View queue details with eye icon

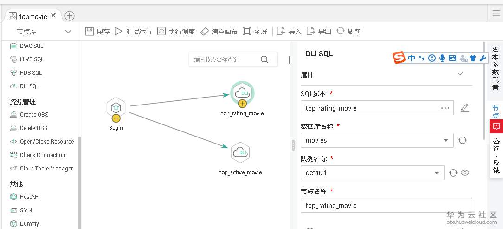tap(465, 173)
